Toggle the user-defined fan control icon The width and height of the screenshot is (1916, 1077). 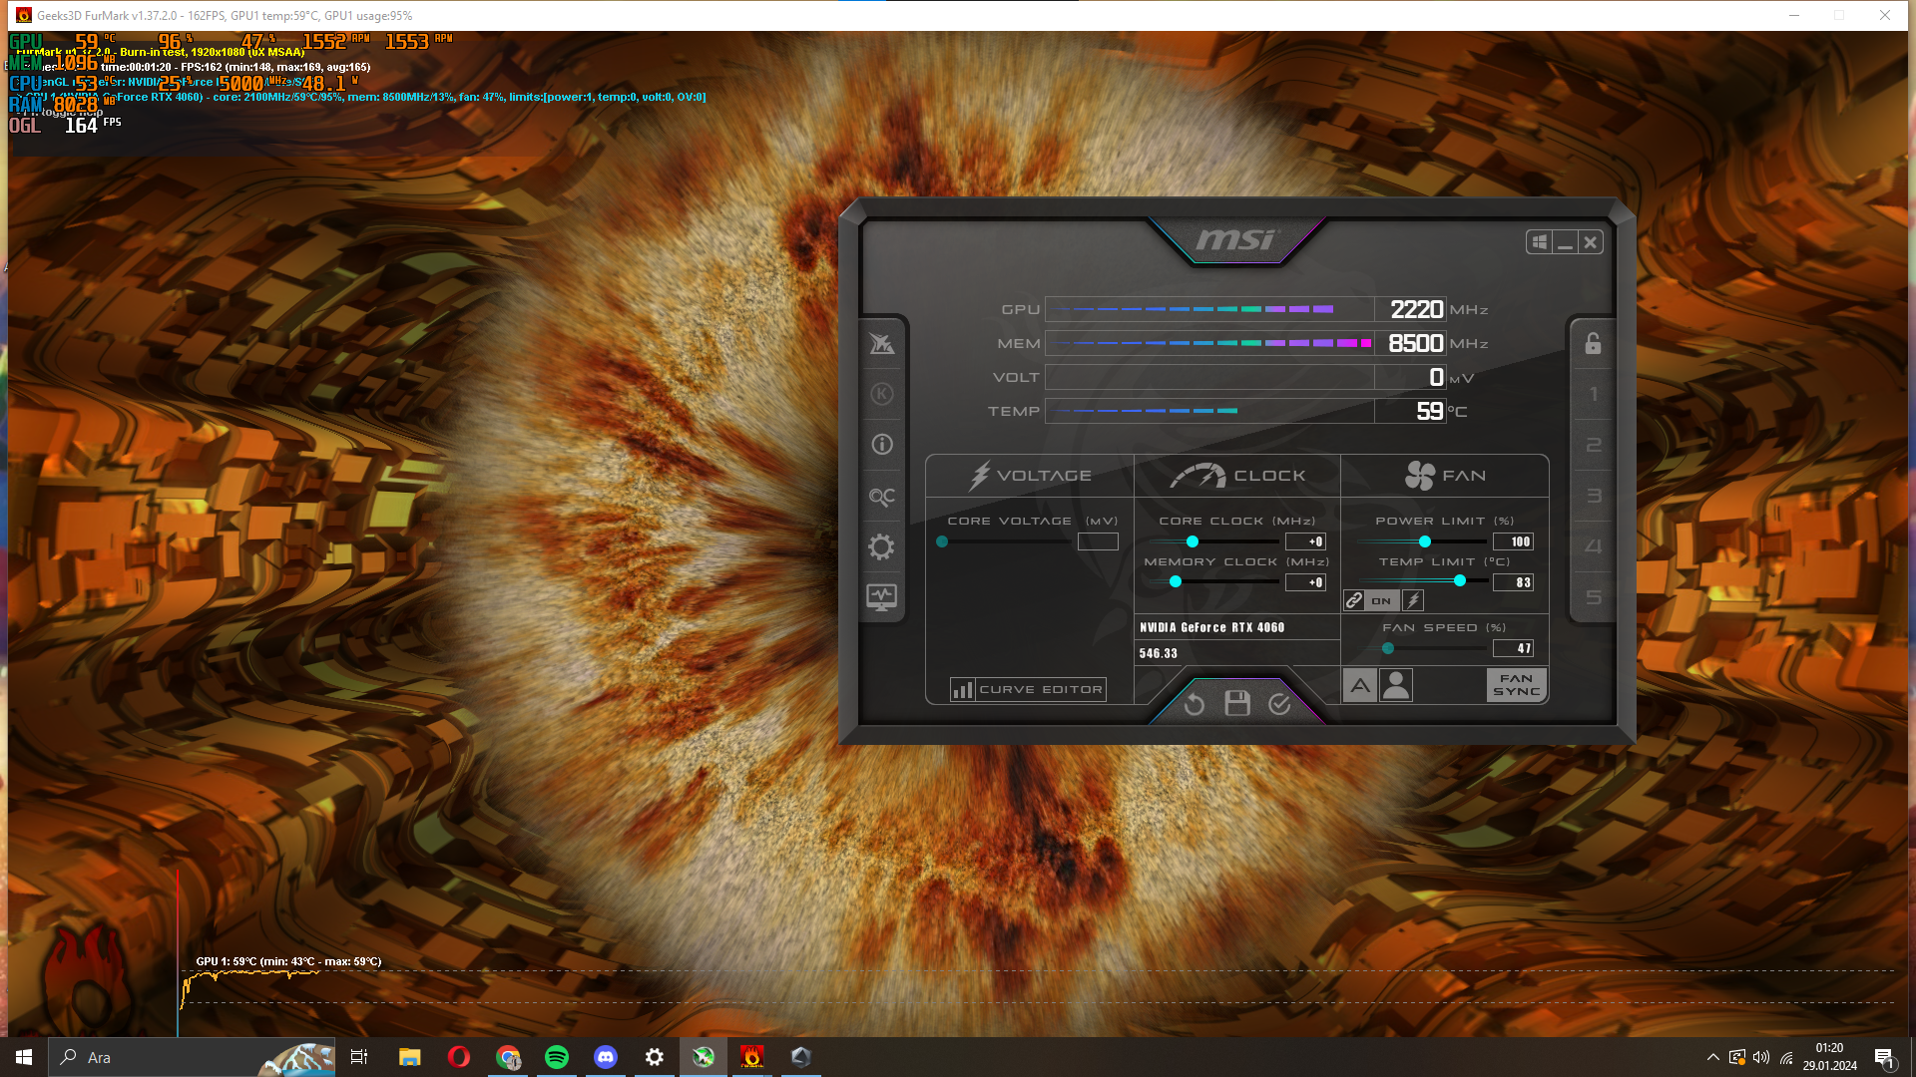(x=1396, y=685)
